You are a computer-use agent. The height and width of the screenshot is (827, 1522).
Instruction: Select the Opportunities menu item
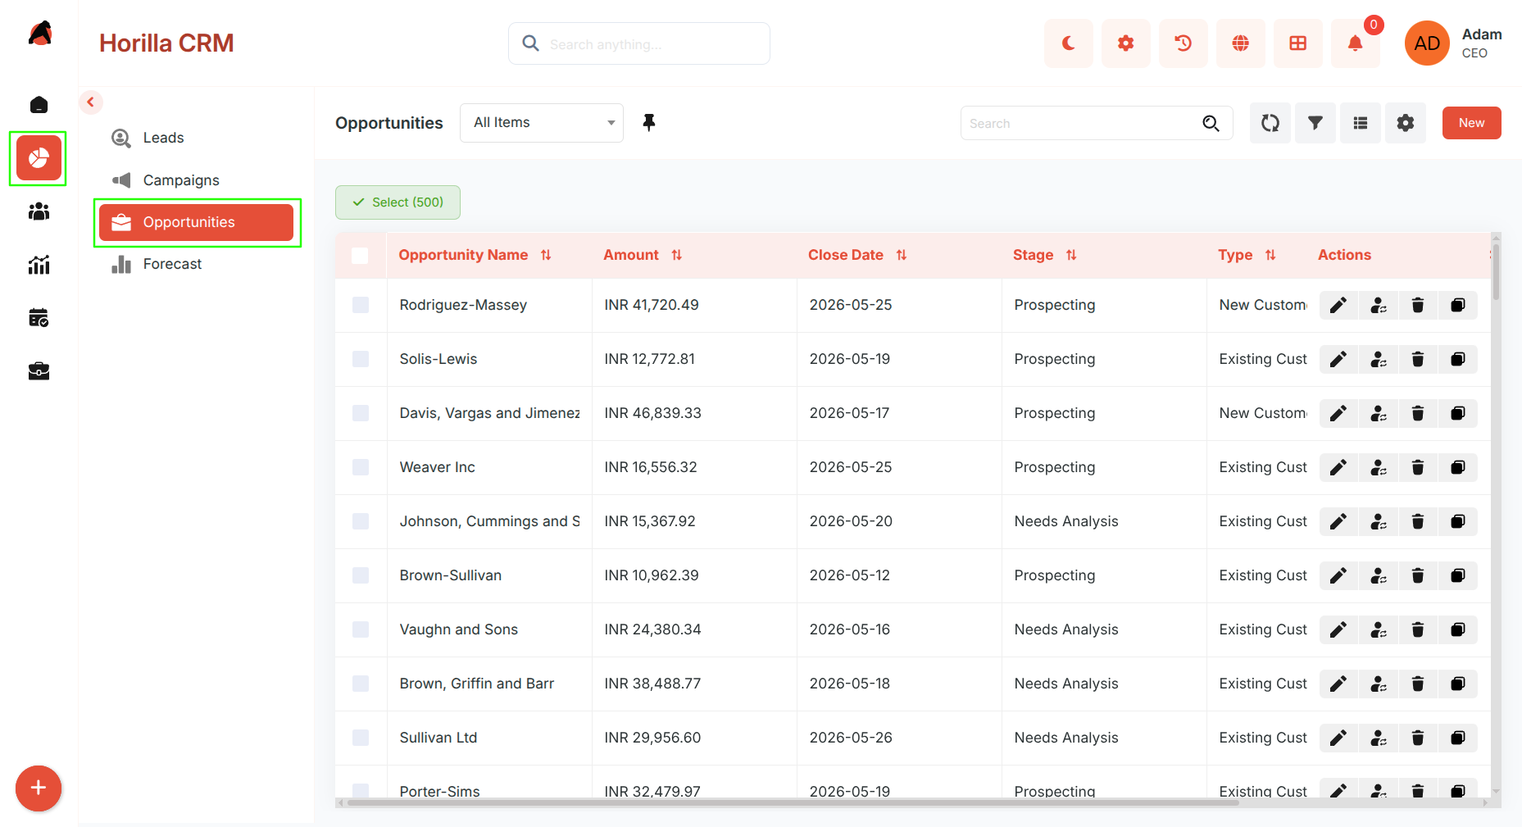point(197,222)
